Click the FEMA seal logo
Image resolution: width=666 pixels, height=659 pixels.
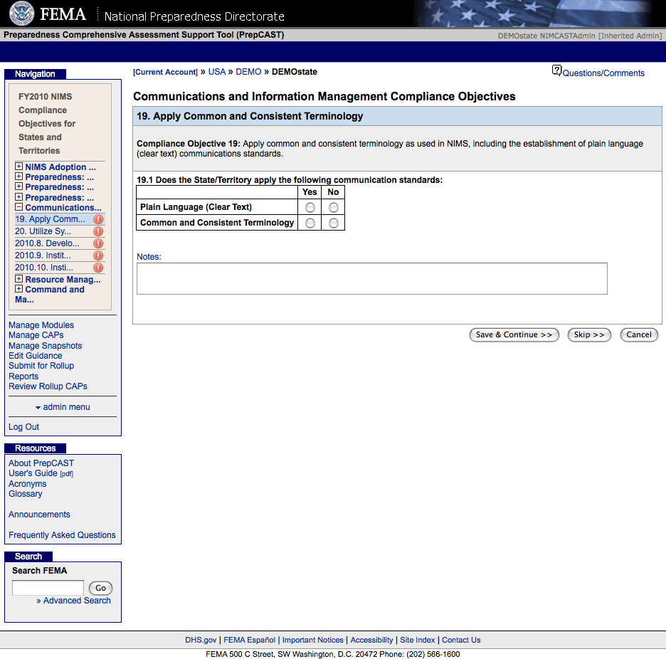pyautogui.click(x=21, y=14)
